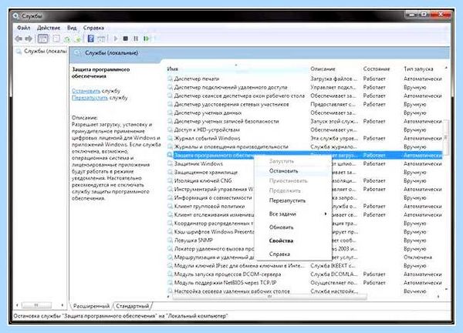Select the Диспетчер учетных записей безопасности row
463x333 pixels.
(305, 121)
